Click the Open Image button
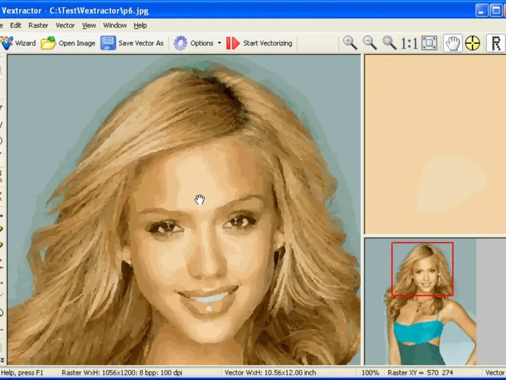Screen dimensions: 506x380 click(x=68, y=43)
